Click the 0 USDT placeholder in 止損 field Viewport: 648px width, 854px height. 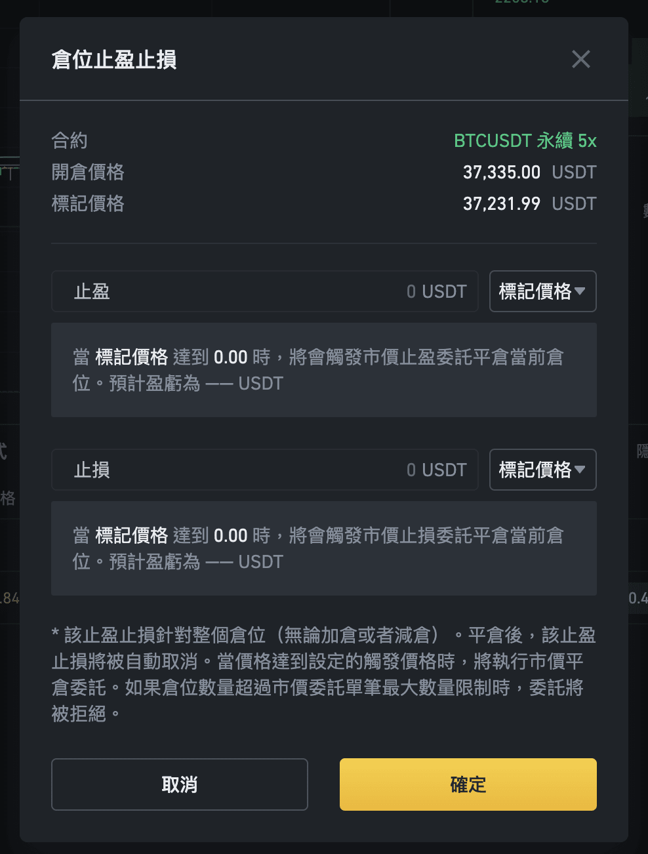pyautogui.click(x=436, y=470)
